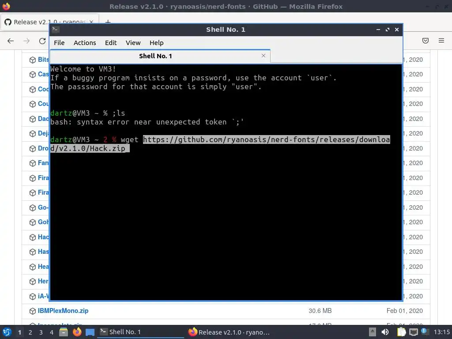Reload the page in Firefox

click(42, 41)
